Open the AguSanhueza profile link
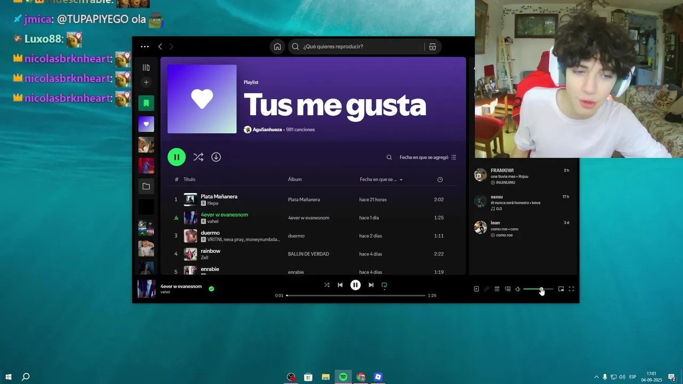Image resolution: width=683 pixels, height=384 pixels. coord(268,130)
